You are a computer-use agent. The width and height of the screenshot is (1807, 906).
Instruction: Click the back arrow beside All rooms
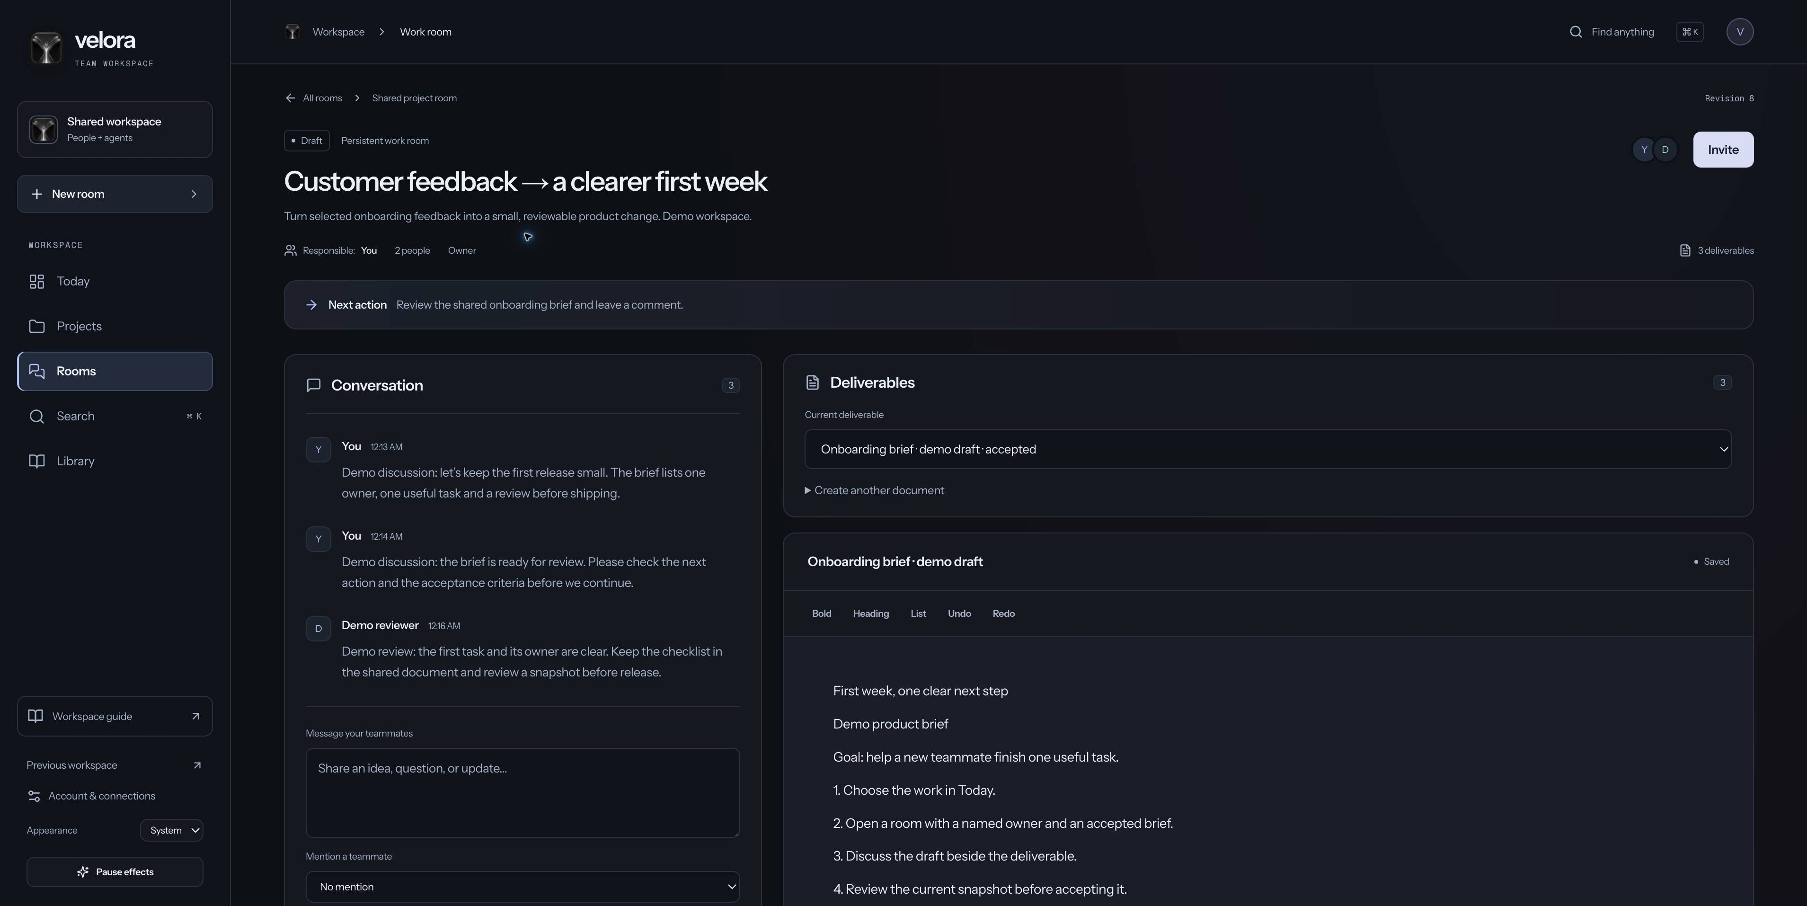(291, 98)
